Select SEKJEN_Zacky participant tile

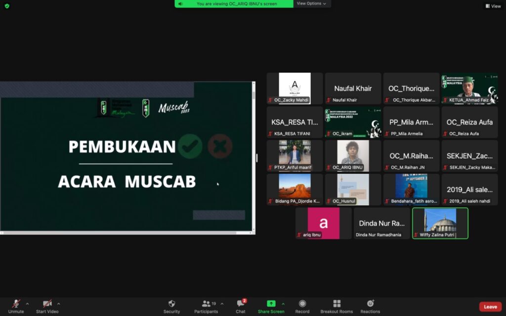[470, 156]
